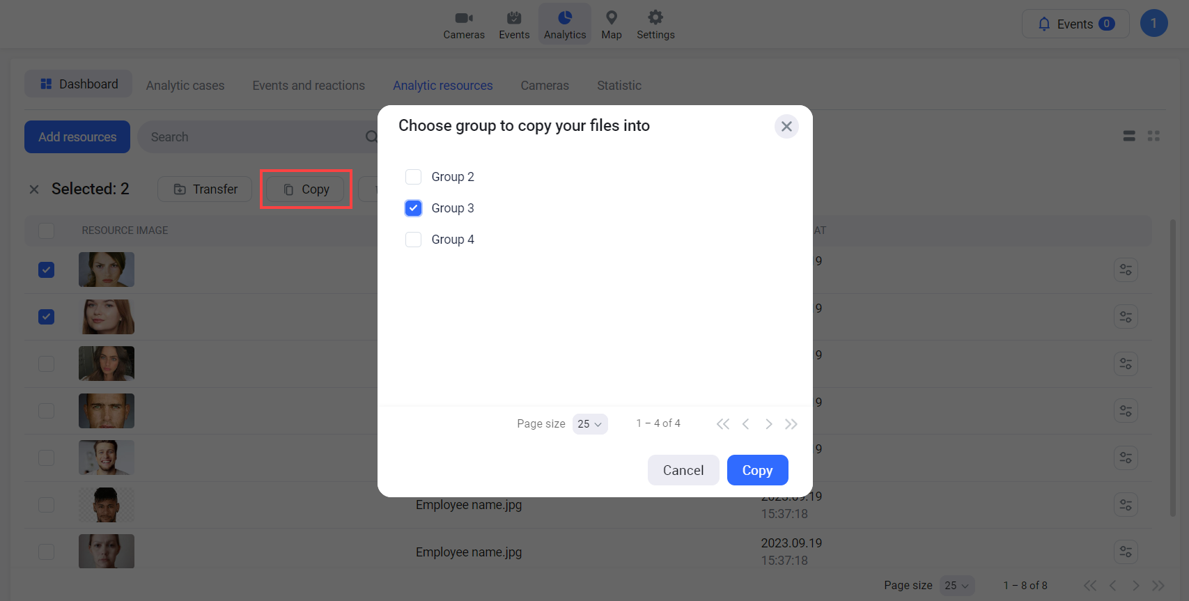Close the copy group dialog
The height and width of the screenshot is (601, 1189).
786,126
